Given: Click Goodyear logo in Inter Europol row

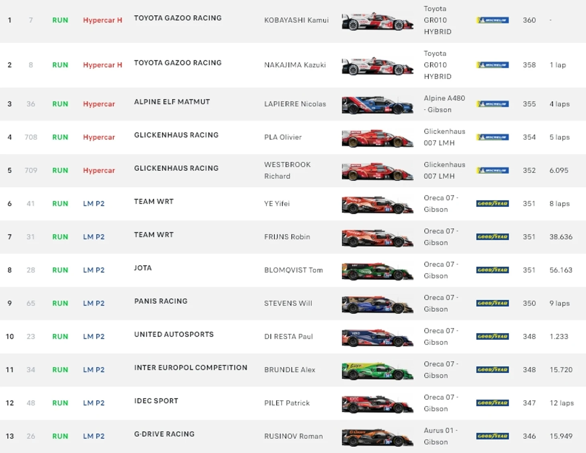Looking at the screenshot, I should click(492, 370).
